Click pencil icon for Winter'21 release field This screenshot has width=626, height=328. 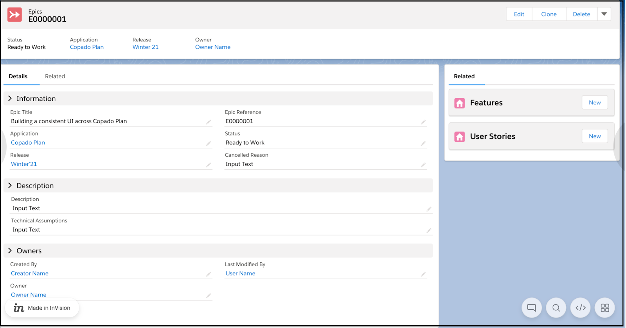click(209, 165)
